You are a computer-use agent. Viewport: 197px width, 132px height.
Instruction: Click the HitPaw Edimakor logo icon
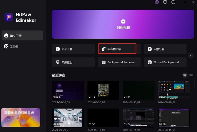point(9,17)
